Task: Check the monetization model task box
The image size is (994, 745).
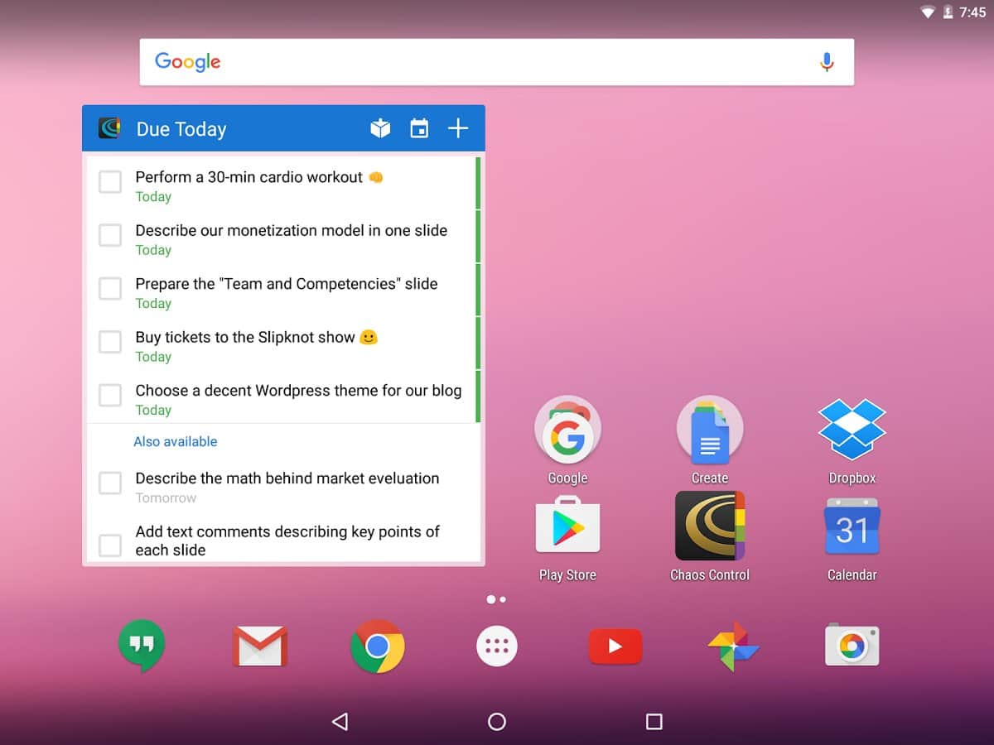Action: pyautogui.click(x=110, y=235)
